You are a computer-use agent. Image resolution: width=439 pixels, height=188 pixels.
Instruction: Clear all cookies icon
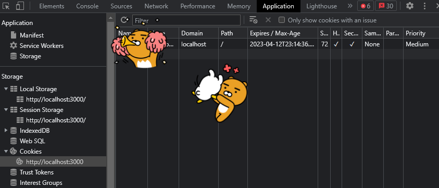(x=253, y=20)
